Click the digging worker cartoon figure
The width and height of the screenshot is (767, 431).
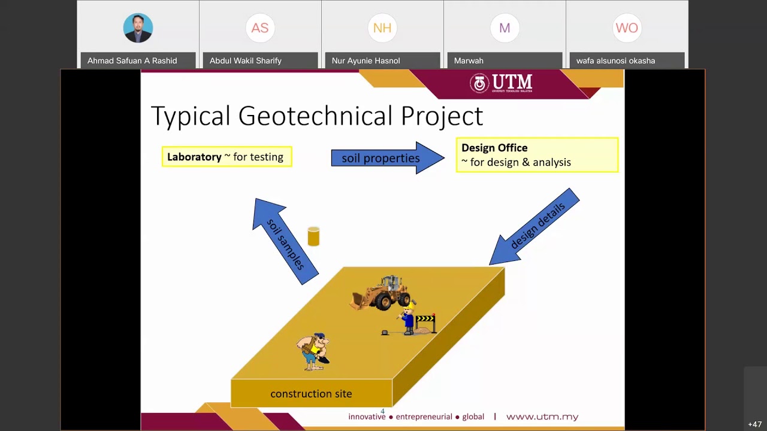coord(313,352)
